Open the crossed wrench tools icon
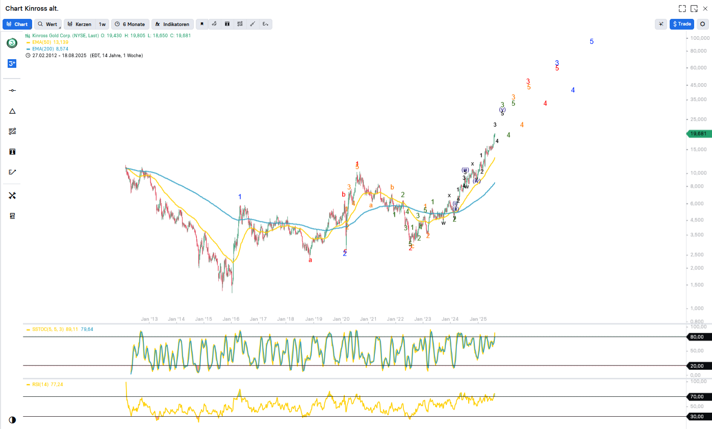 pyautogui.click(x=12, y=195)
